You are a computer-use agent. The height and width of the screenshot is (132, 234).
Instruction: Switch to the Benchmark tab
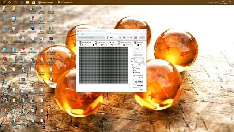click(x=84, y=45)
